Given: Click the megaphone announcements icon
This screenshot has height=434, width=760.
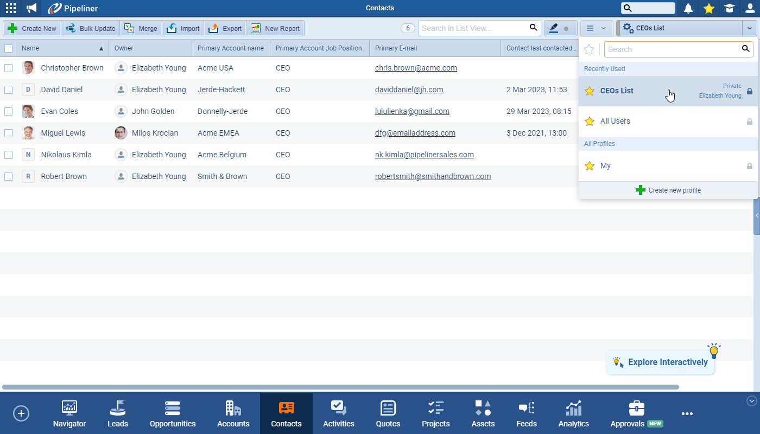Looking at the screenshot, I should click(x=32, y=8).
